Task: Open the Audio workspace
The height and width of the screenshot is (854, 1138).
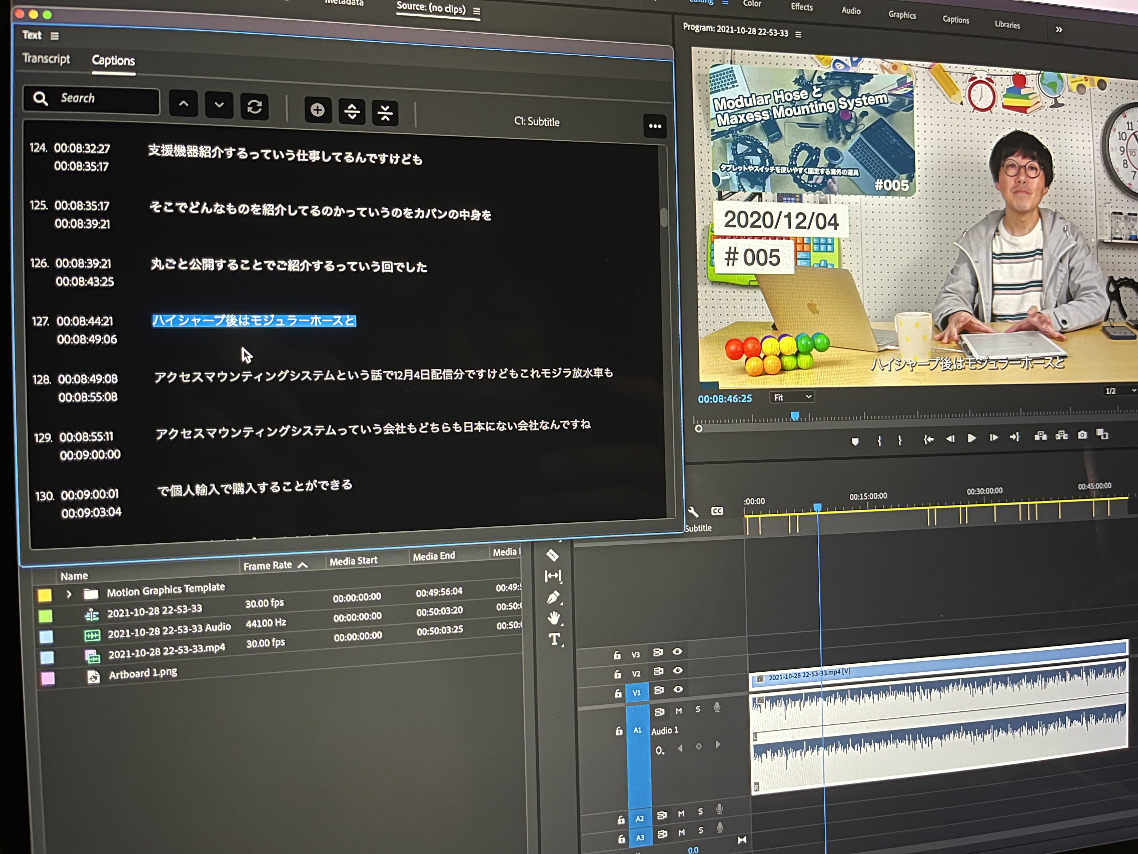Action: (x=851, y=10)
